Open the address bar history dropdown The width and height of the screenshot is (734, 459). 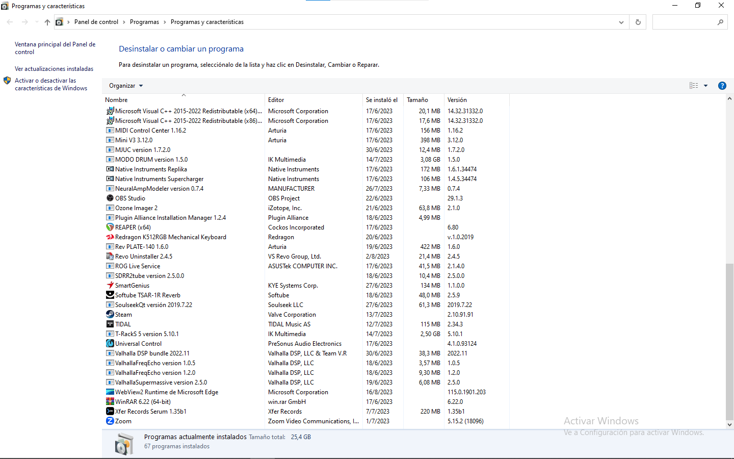(x=621, y=22)
